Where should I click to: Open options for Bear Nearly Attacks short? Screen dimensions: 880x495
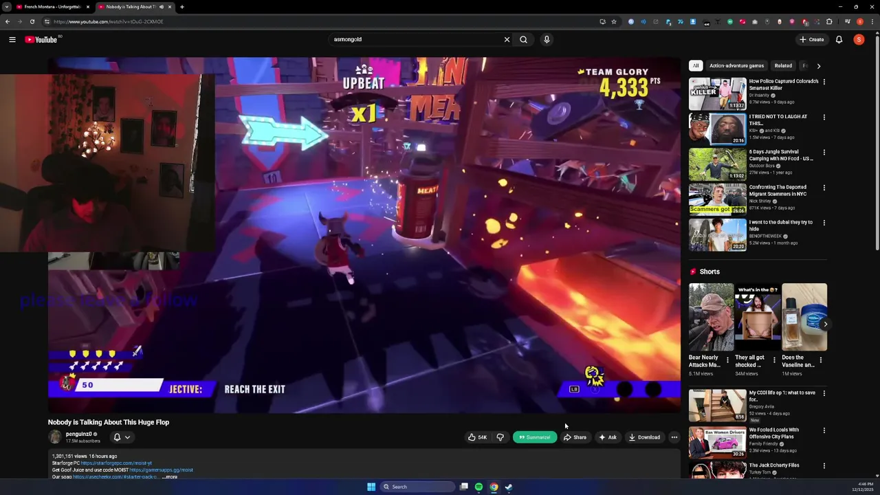click(x=727, y=359)
